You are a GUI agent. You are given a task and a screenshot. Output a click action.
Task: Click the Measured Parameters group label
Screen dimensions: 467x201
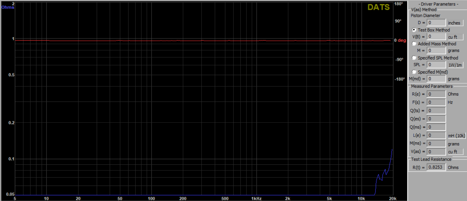point(432,86)
